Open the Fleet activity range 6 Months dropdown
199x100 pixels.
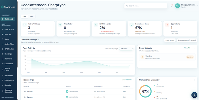(x=126, y=49)
